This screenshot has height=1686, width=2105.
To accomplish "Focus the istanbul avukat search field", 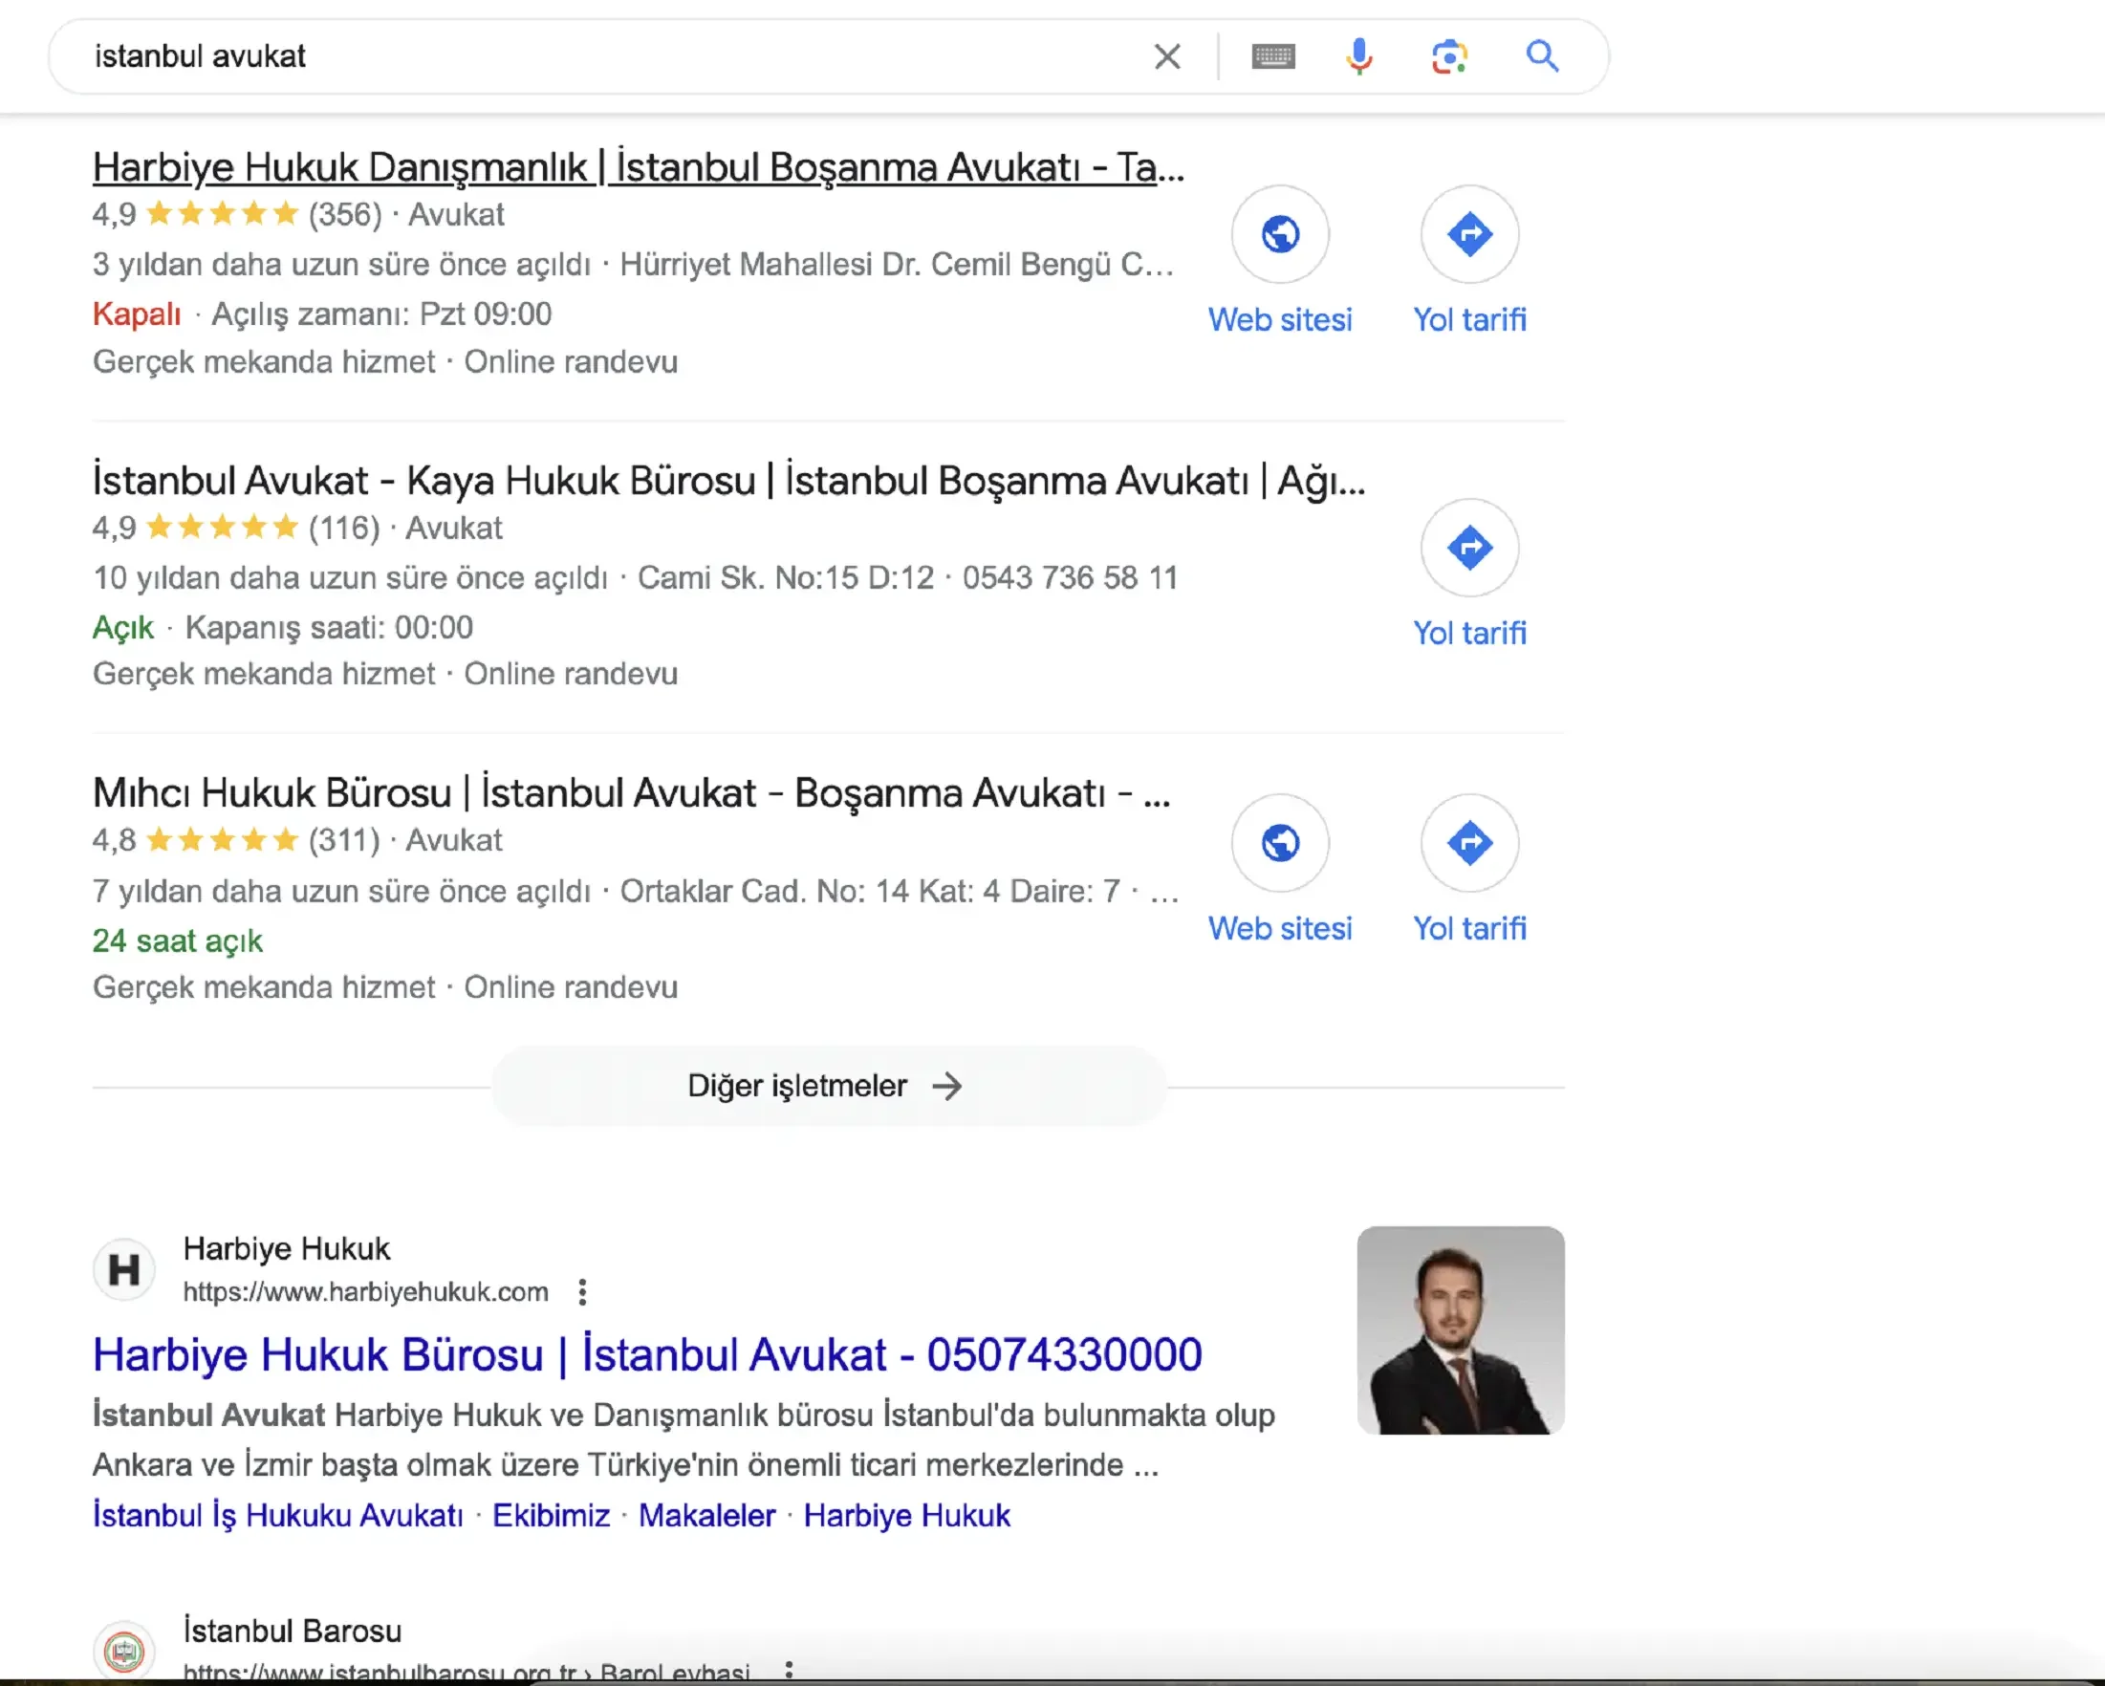I will tap(586, 56).
